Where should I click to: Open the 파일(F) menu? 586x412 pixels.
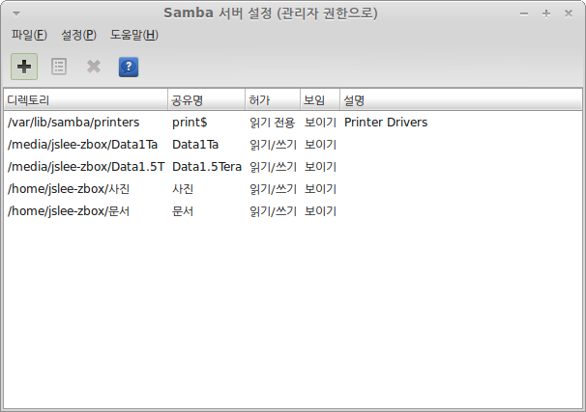tap(29, 35)
